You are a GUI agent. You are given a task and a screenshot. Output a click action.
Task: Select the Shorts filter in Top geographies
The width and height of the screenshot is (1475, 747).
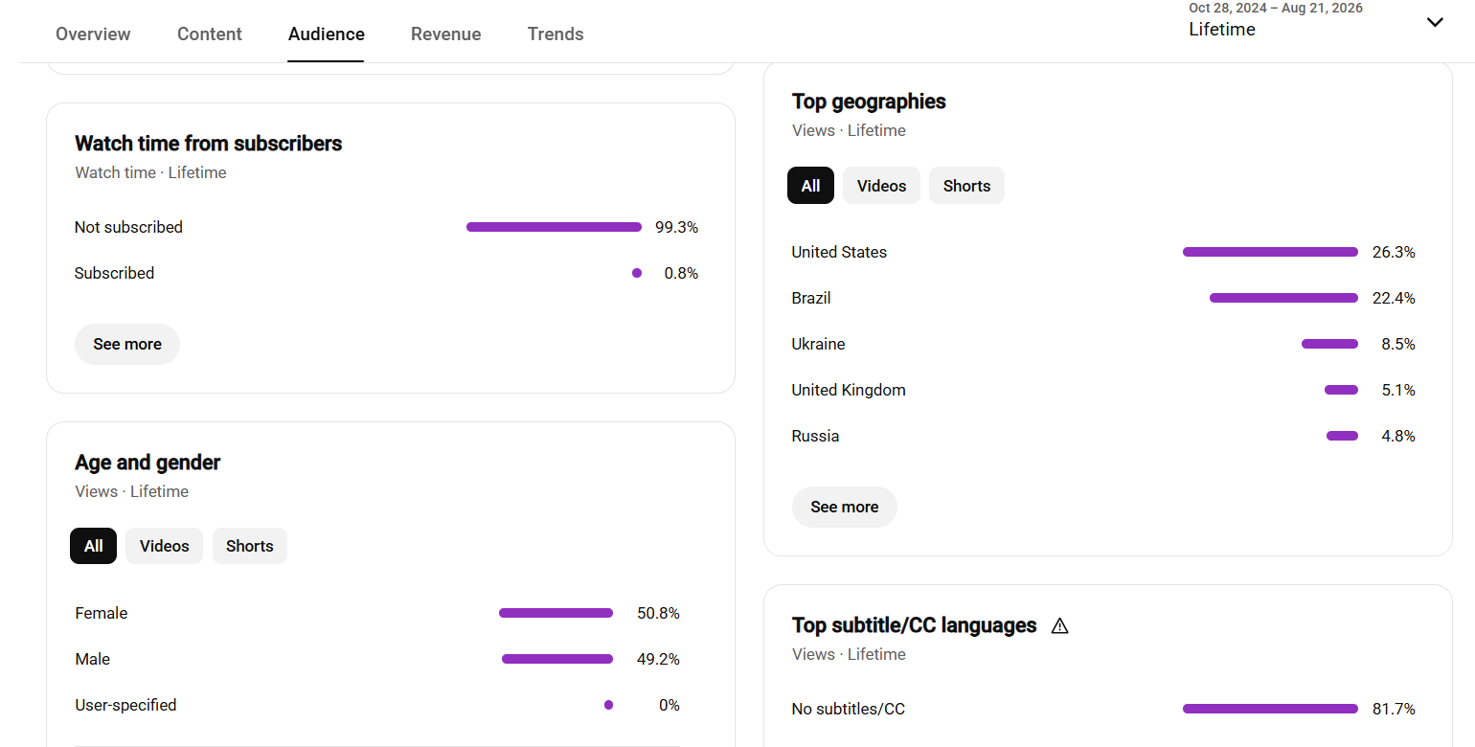[966, 186]
